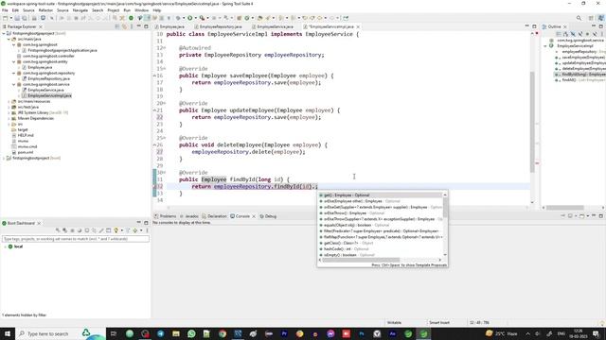Image resolution: width=606 pixels, height=340 pixels.
Task: Select pom.xml in Package Explorer
Action: 26,152
